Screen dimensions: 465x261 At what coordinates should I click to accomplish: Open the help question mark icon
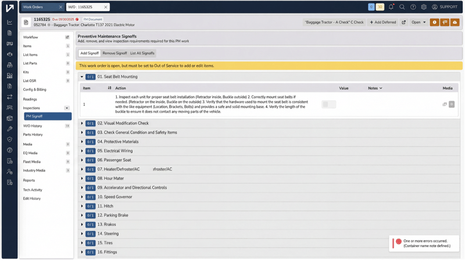(413, 7)
